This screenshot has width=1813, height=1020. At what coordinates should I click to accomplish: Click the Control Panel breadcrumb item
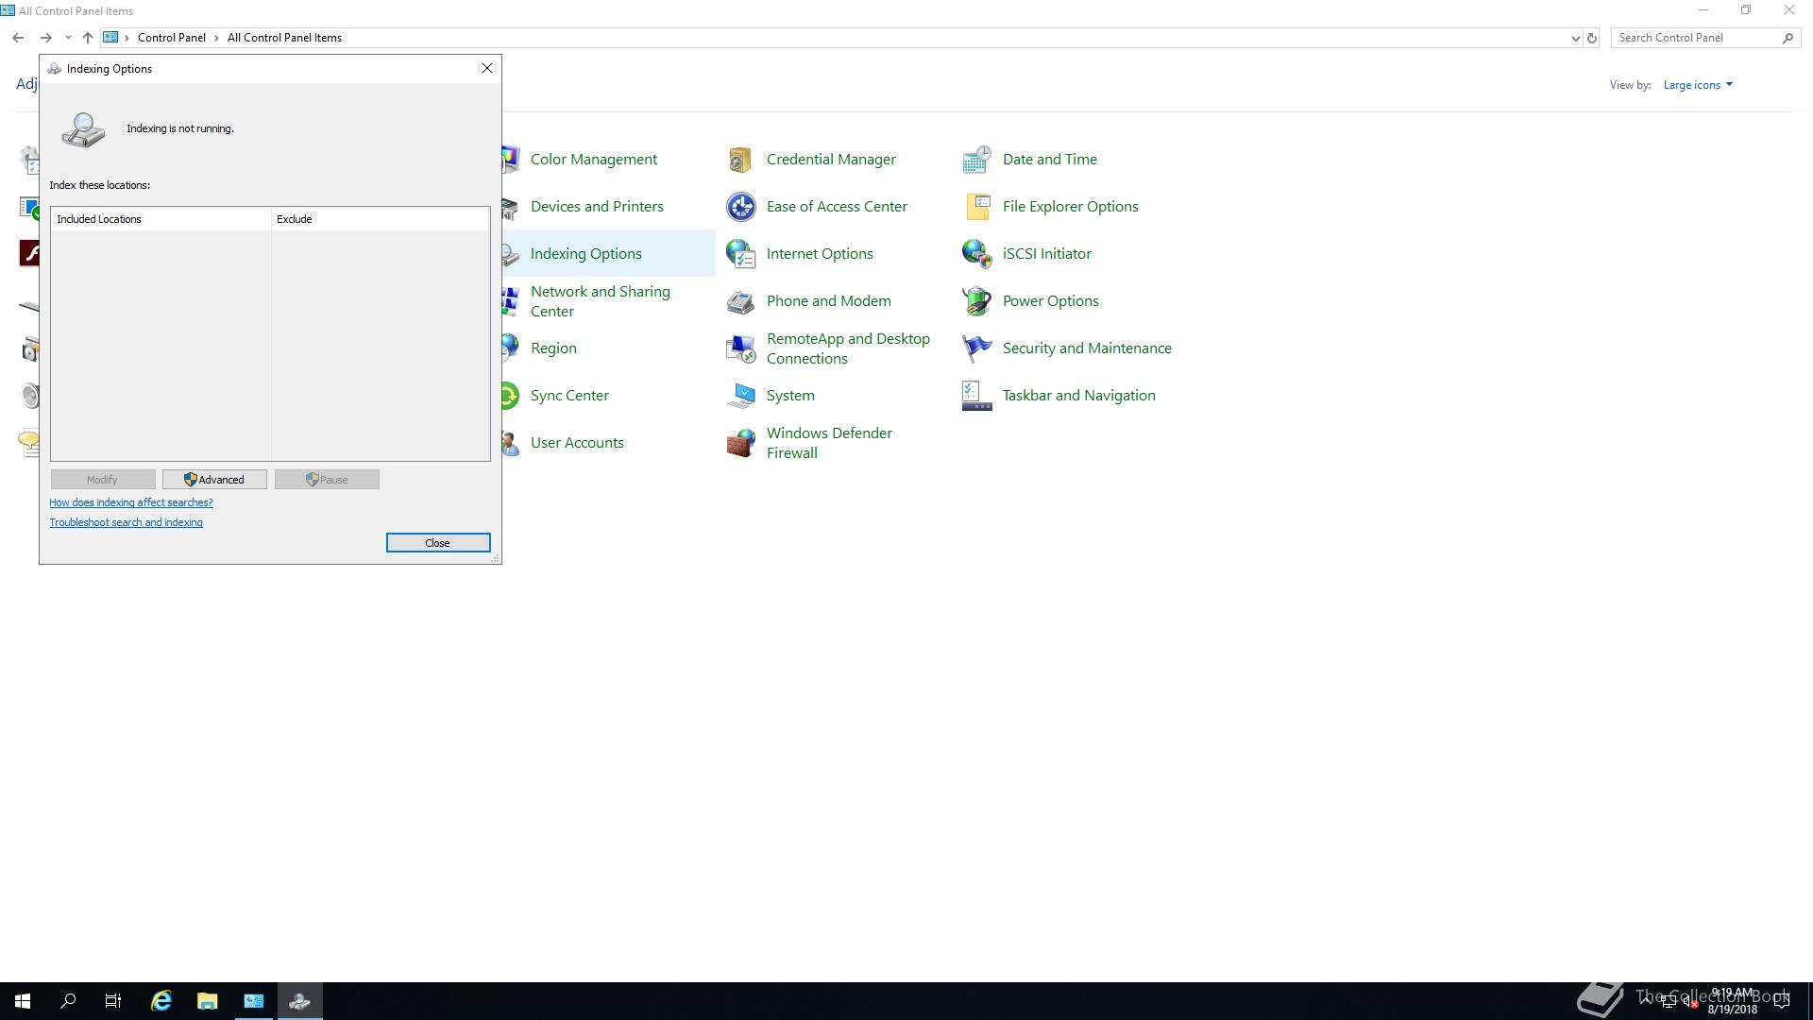tap(171, 38)
